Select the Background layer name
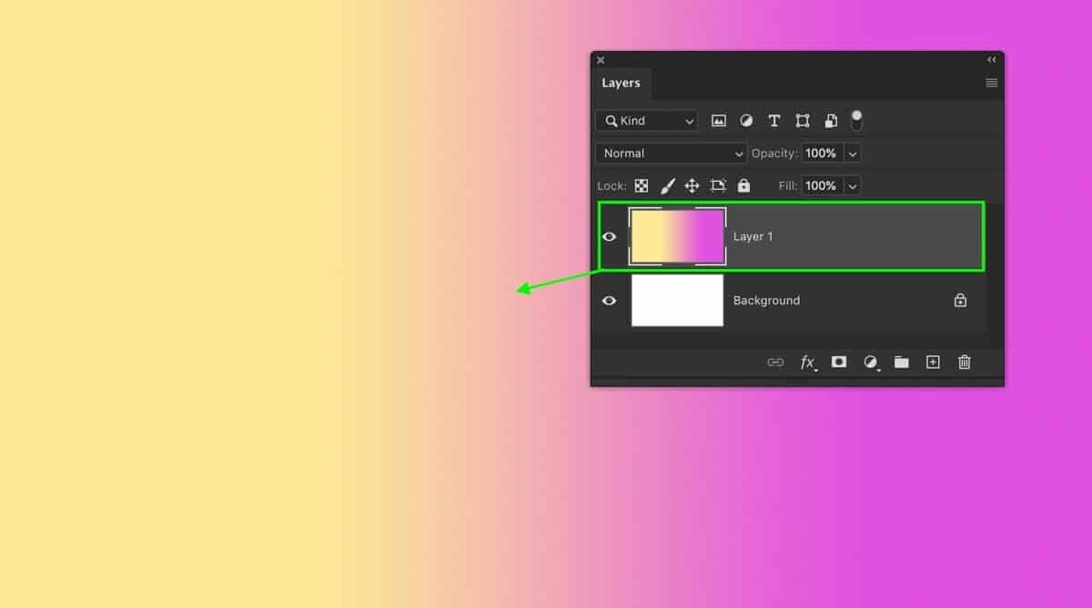Screen dimensions: 1092x608 pyautogui.click(x=767, y=300)
